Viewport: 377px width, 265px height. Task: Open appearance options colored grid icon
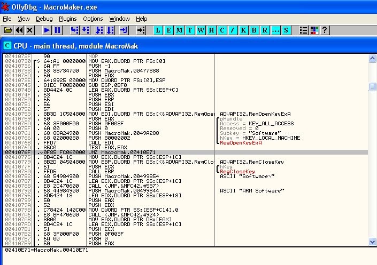coord(314,30)
